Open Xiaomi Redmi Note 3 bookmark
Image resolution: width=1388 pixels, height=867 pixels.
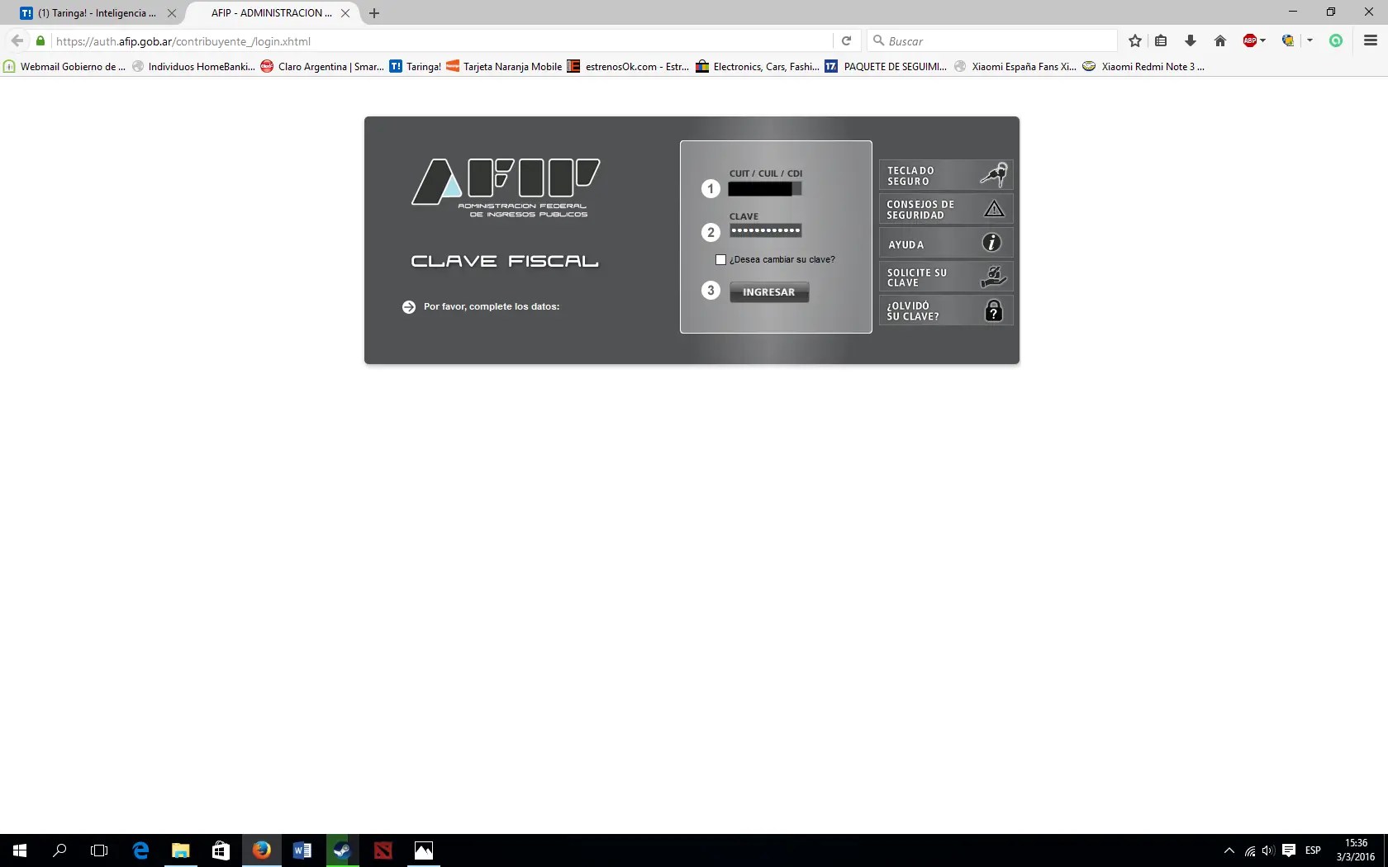[1143, 67]
